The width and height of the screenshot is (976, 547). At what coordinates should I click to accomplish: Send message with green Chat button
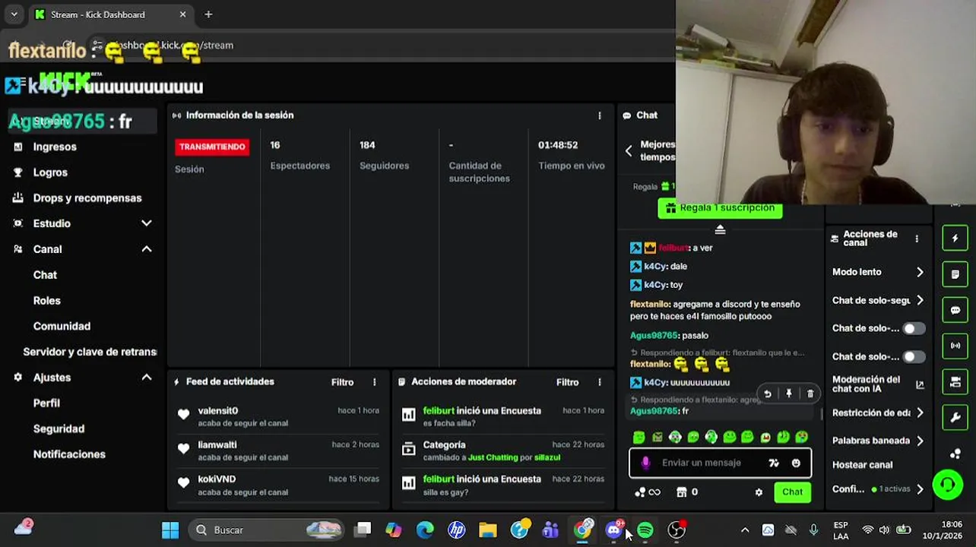click(x=792, y=492)
